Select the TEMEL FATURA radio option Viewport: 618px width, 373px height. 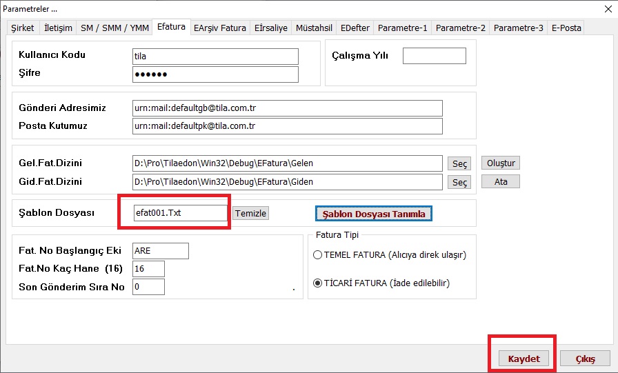coord(318,255)
